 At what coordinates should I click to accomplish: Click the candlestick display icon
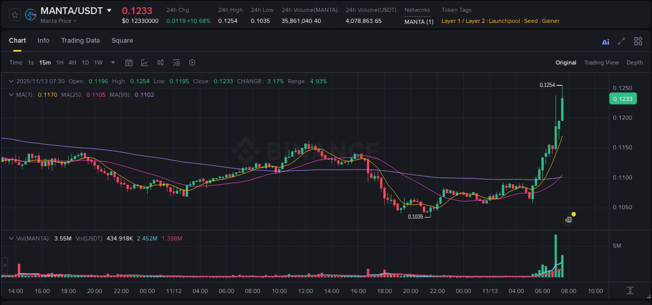click(x=160, y=62)
